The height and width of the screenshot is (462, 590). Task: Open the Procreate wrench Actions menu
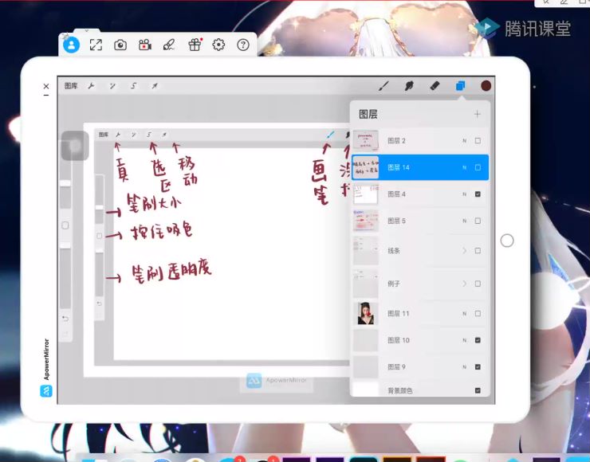91,86
